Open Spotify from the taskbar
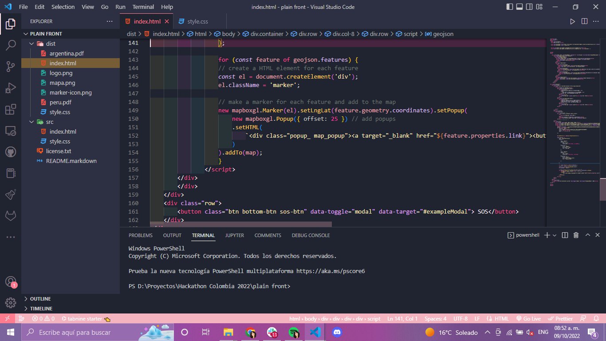 pyautogui.click(x=294, y=332)
